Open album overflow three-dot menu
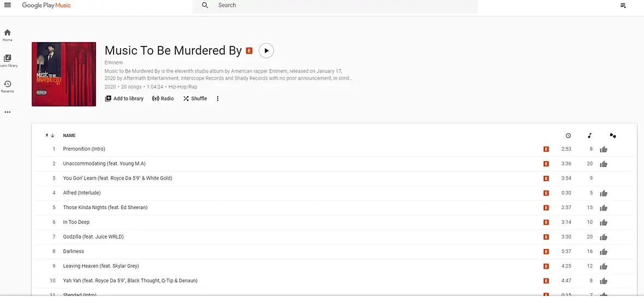The width and height of the screenshot is (644, 303). click(218, 99)
